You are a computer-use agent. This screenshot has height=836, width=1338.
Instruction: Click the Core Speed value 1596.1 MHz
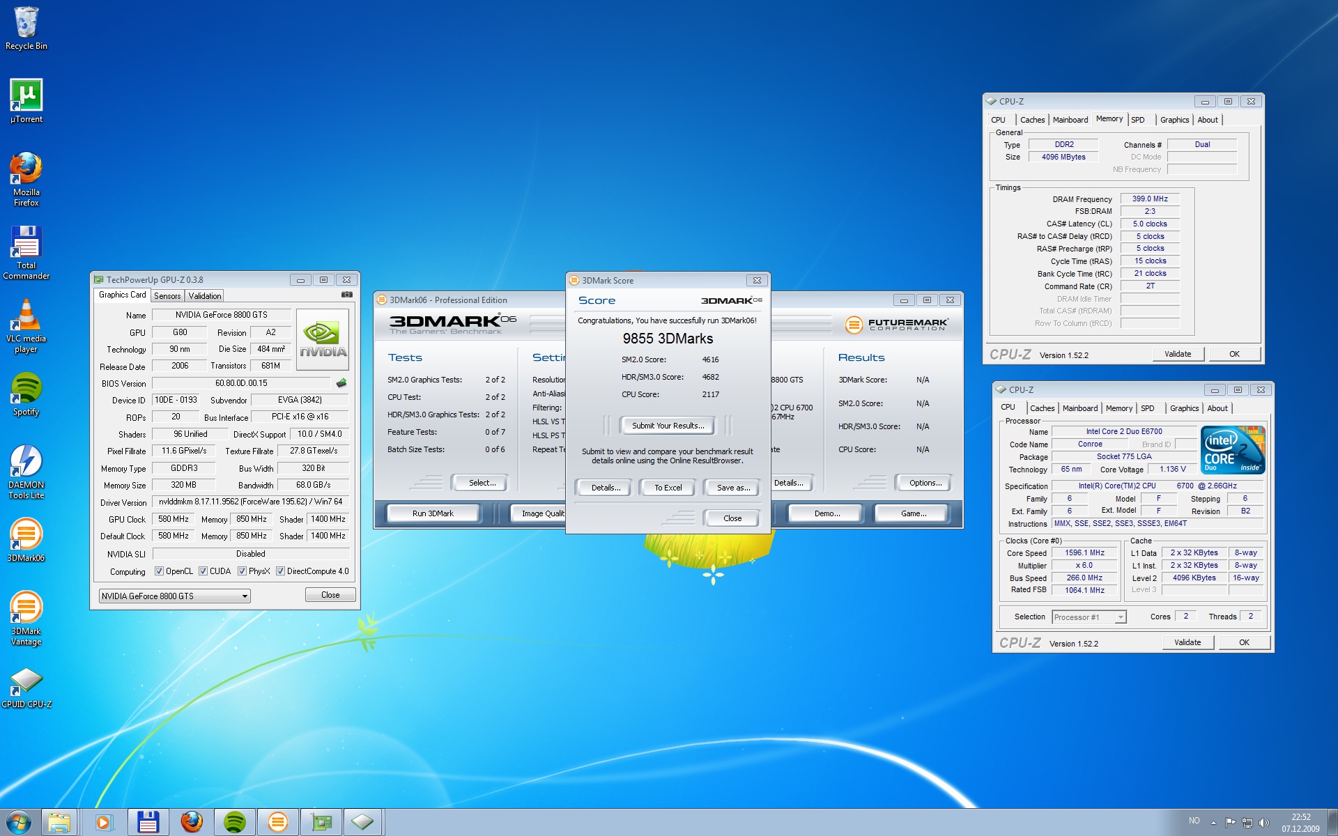coord(1084,552)
